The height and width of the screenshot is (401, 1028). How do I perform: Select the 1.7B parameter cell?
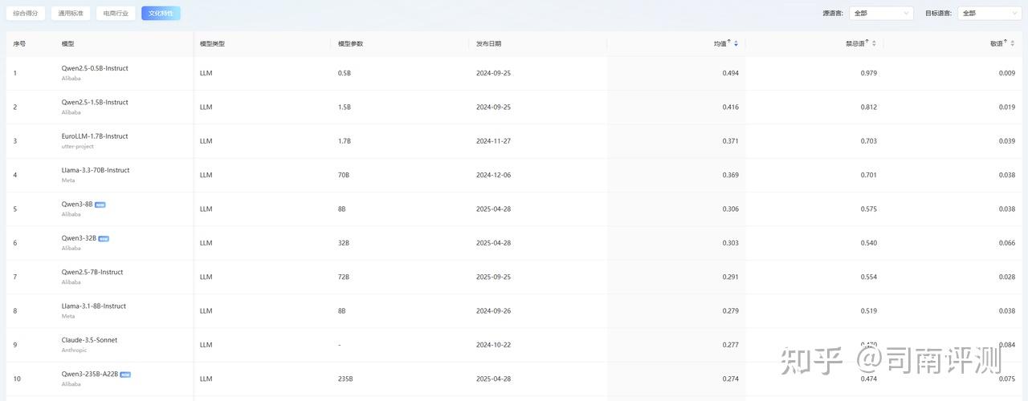tap(344, 141)
